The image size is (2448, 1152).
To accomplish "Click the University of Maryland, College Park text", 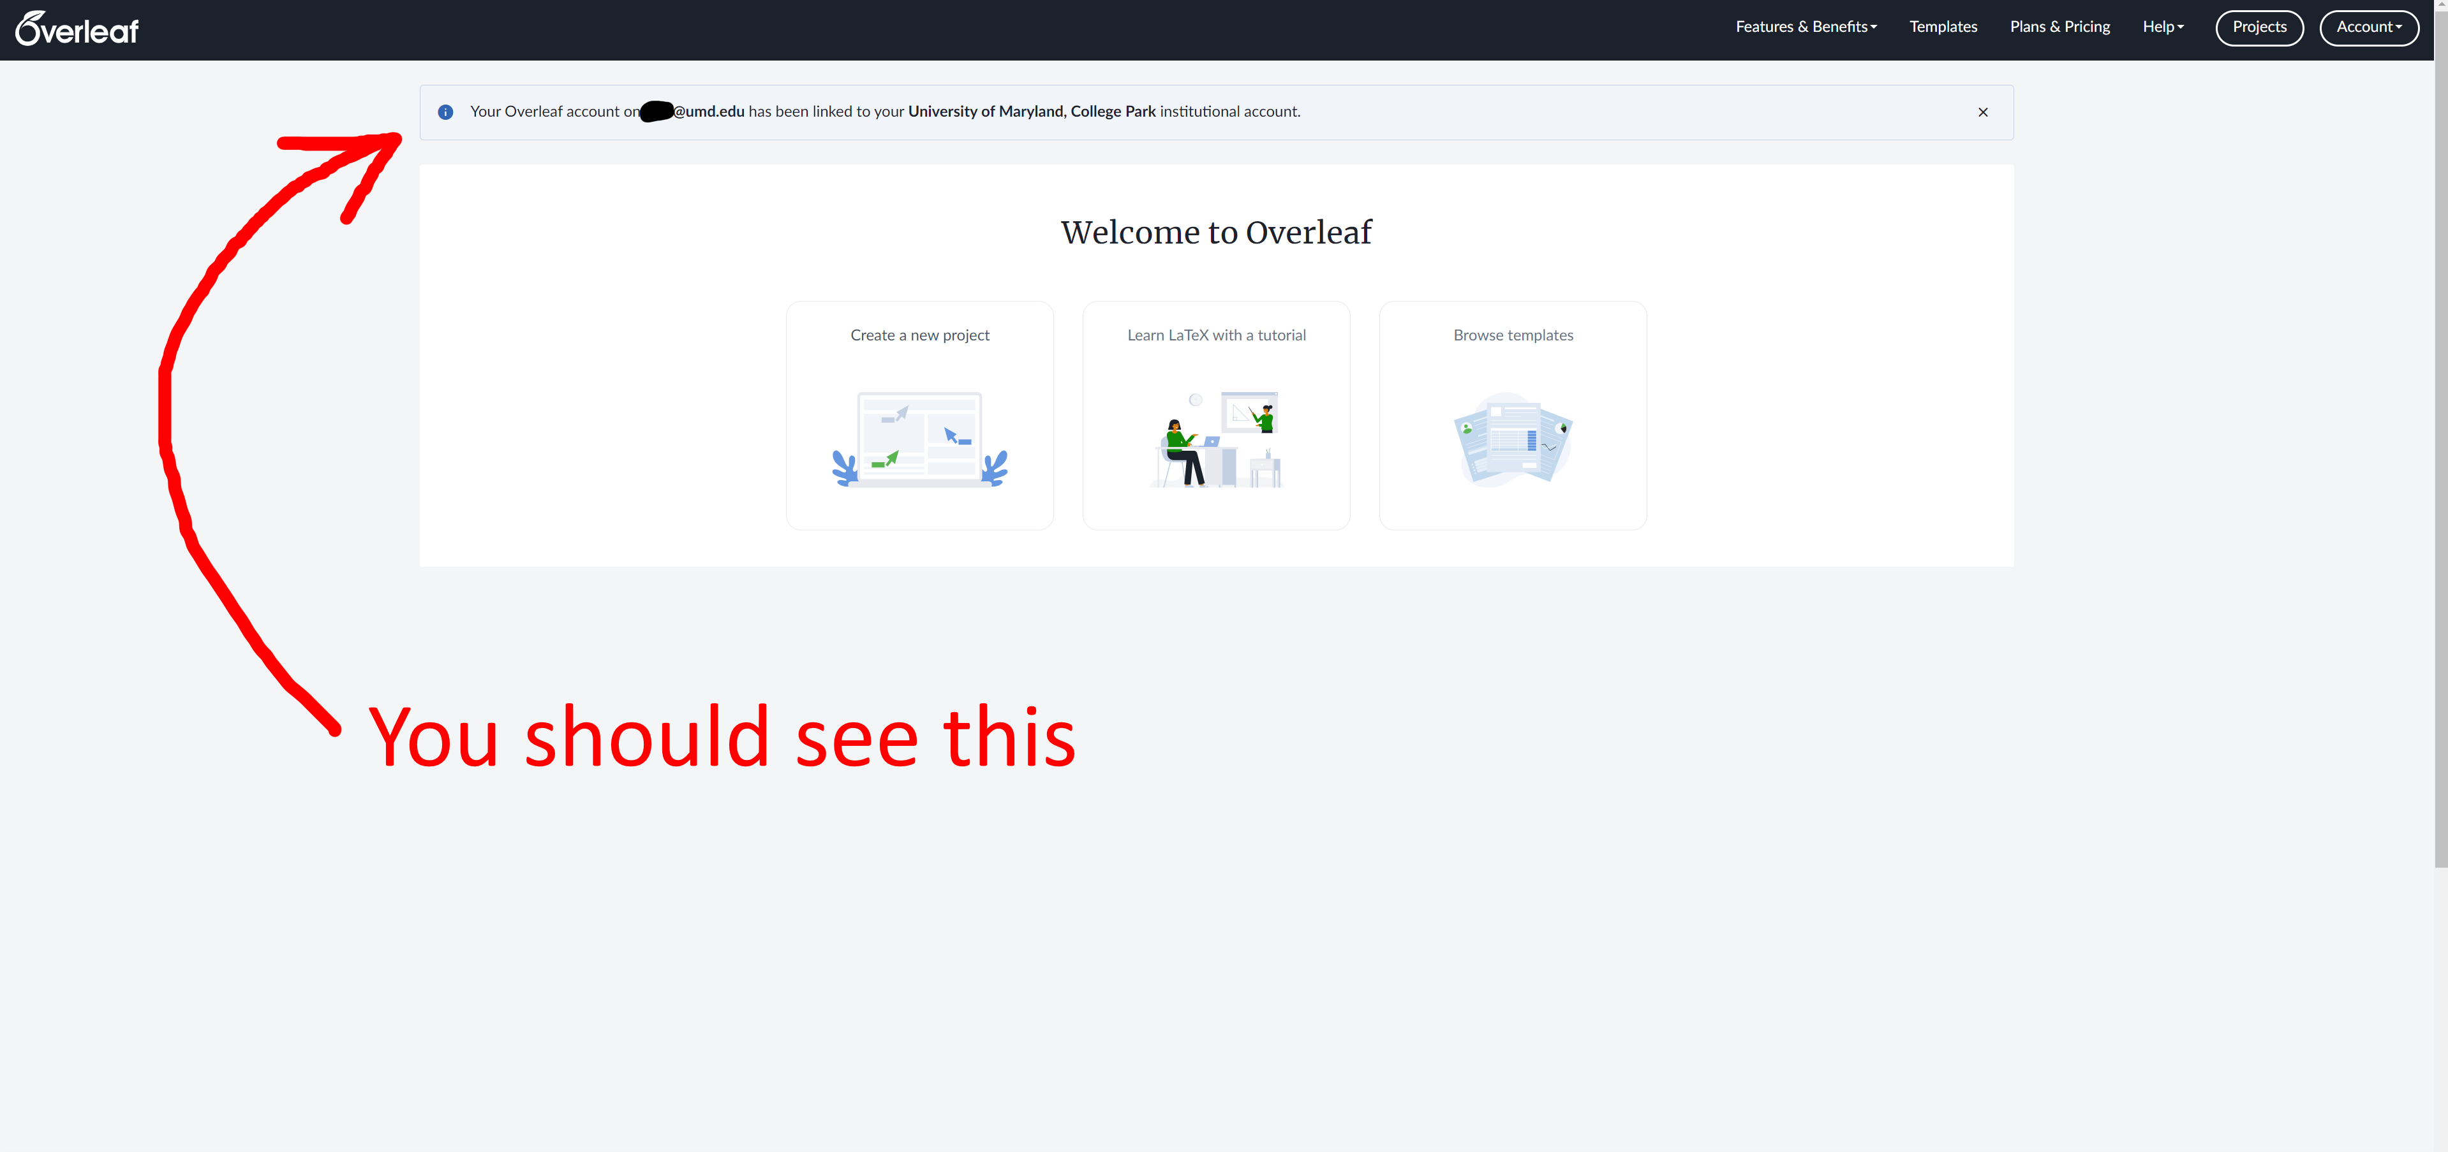I will click(1032, 111).
